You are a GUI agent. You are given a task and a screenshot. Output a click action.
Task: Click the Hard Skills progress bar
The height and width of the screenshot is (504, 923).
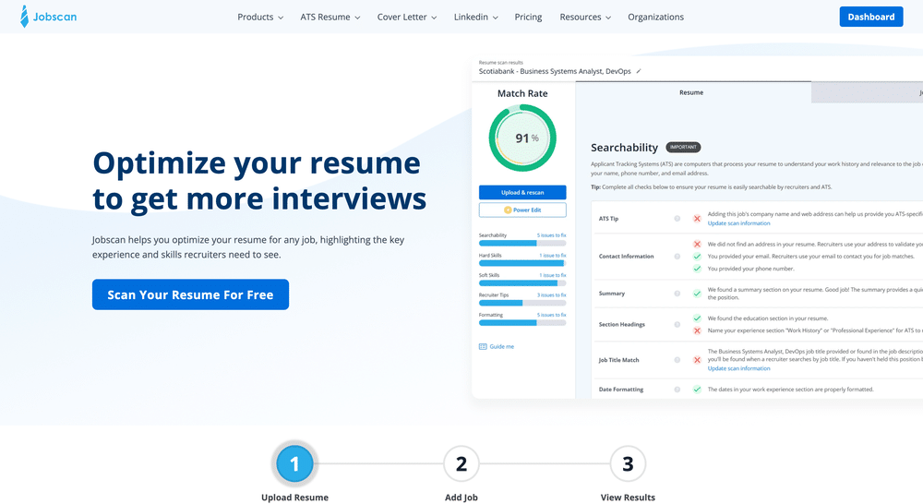(522, 263)
